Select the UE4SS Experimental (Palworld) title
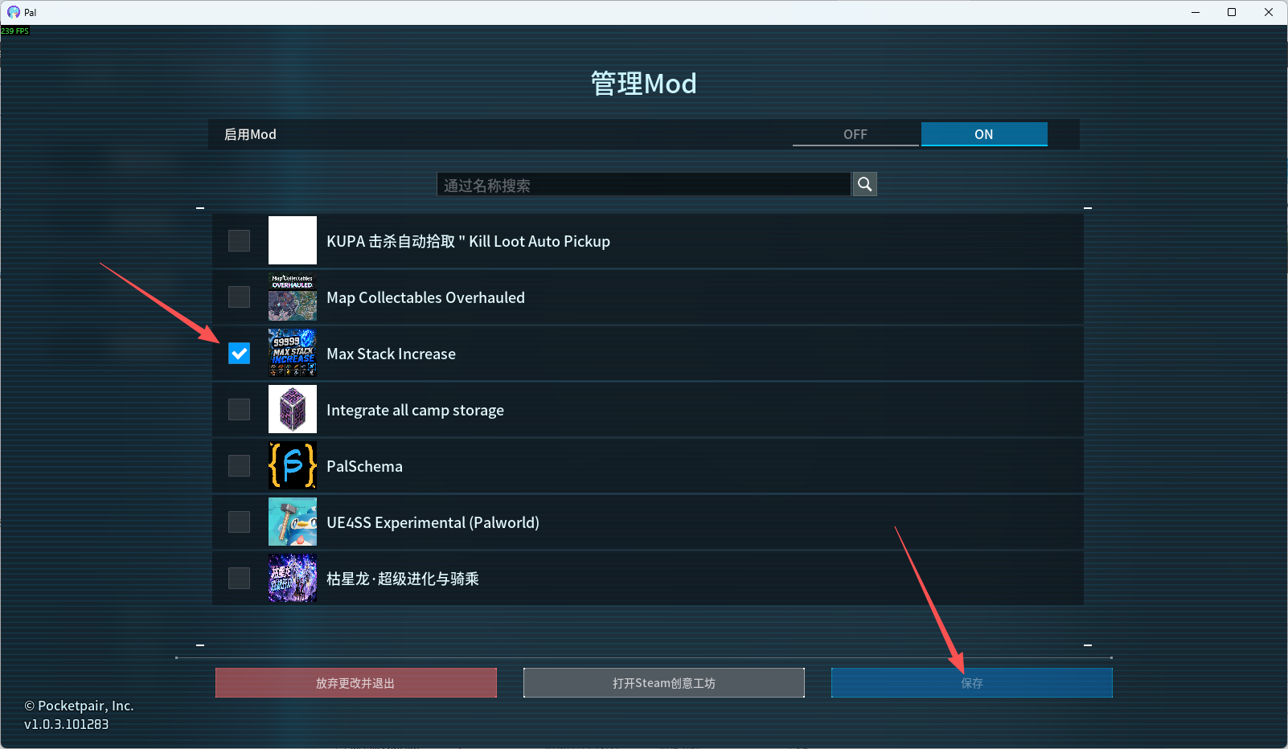Image resolution: width=1288 pixels, height=749 pixels. [433, 522]
